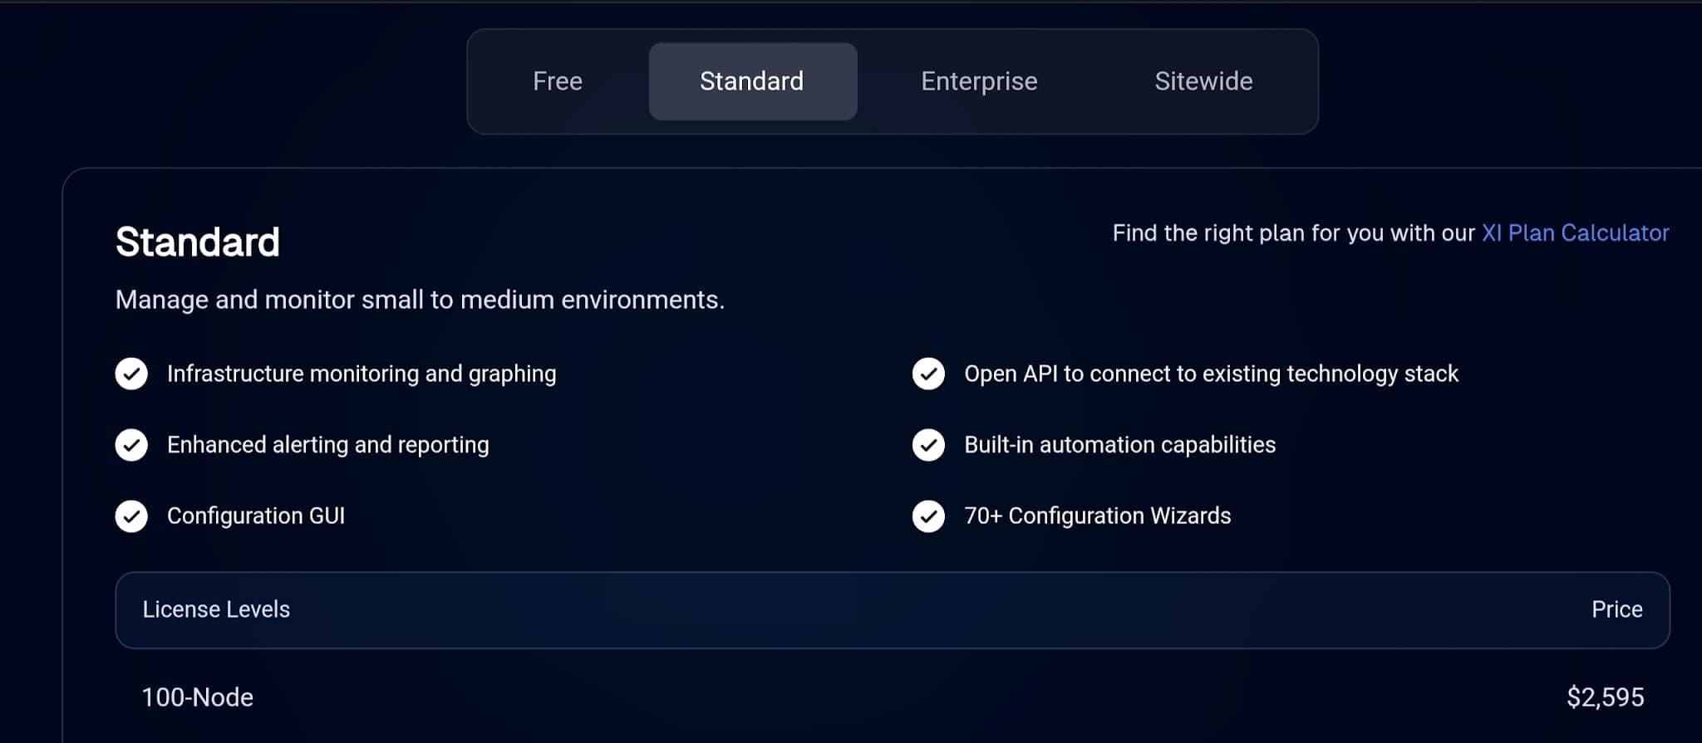
Task: Click the large Standard plan heading
Action: (198, 242)
